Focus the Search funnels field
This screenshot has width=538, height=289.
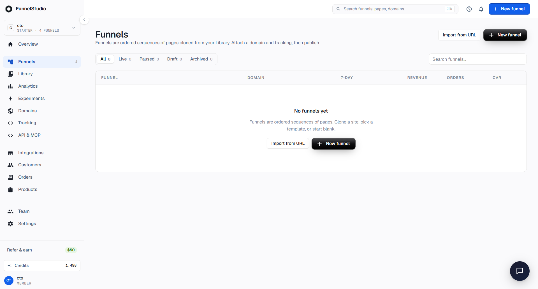(477, 59)
